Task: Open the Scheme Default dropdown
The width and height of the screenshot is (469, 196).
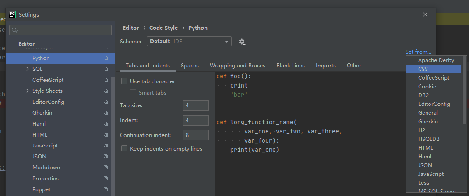Action: click(x=189, y=42)
